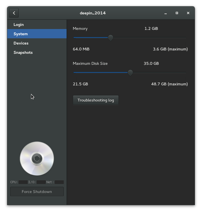Open the Login section
The height and width of the screenshot is (213, 202).
[19, 25]
